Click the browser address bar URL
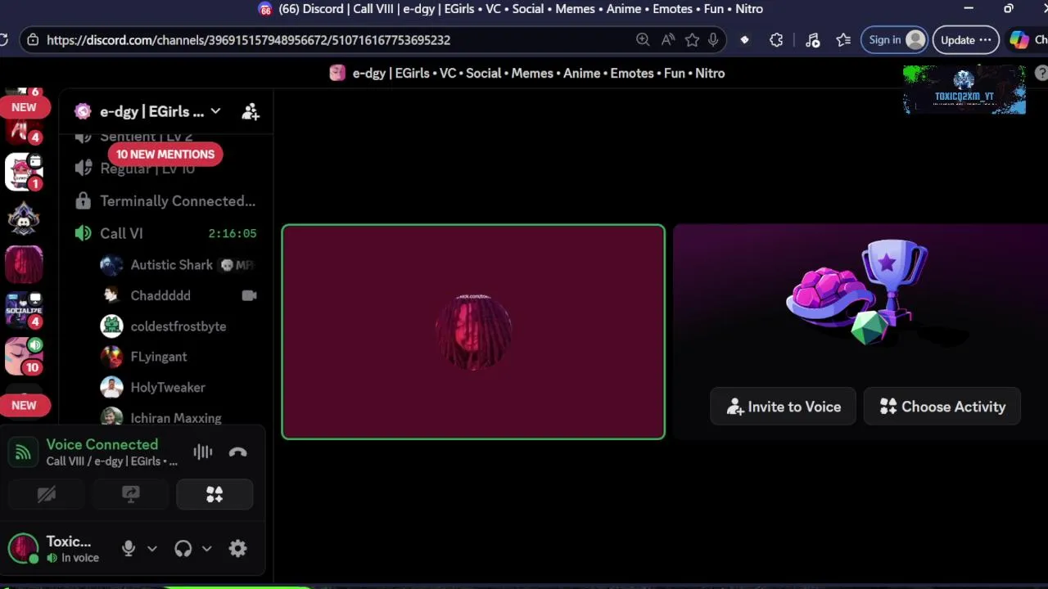This screenshot has width=1048, height=589. coord(248,40)
